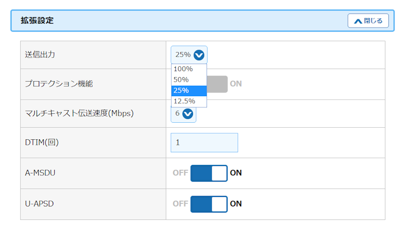
Task: Click the chevron-up icon on 閉じる button
Action: coord(358,21)
